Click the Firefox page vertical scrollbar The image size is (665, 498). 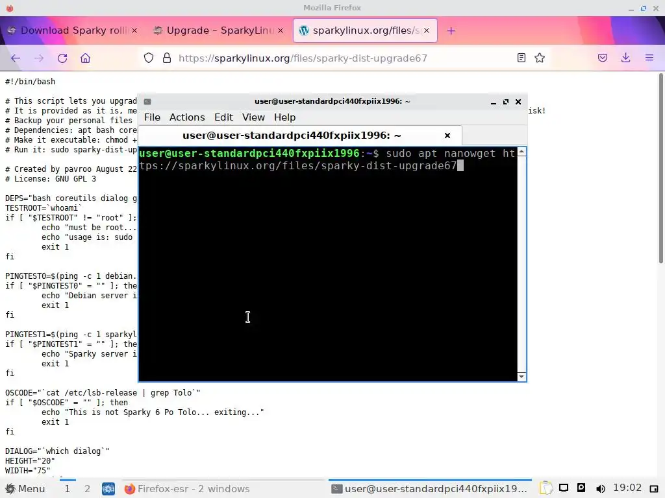coord(660,168)
